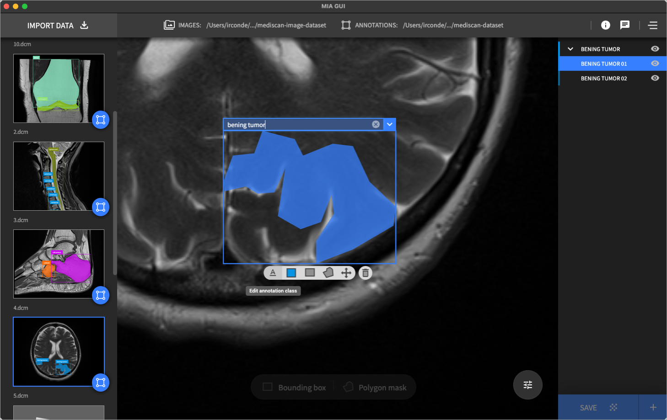This screenshot has width=667, height=420.
Task: Choose Polygon mask drawing mode
Action: (x=375, y=387)
